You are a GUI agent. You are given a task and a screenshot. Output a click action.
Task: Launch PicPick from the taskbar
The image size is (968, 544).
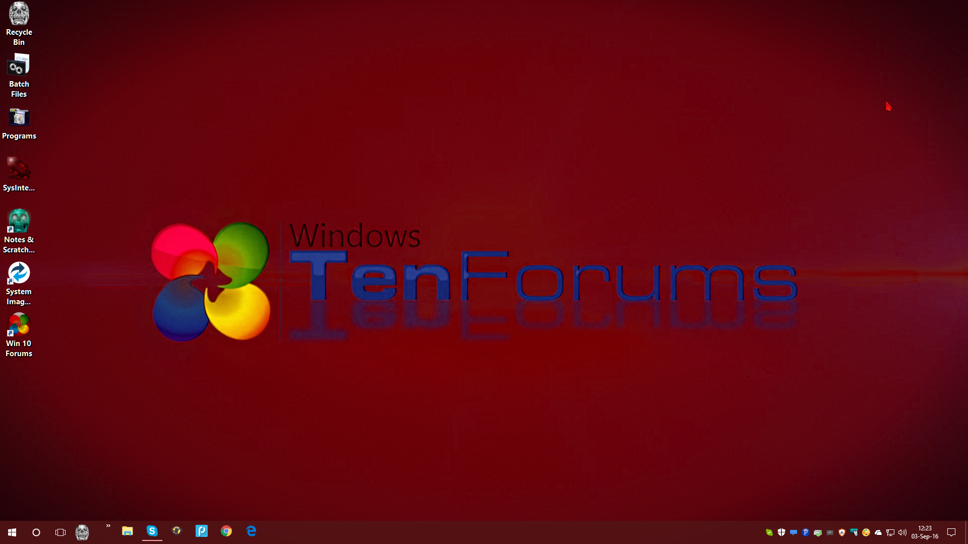click(202, 531)
